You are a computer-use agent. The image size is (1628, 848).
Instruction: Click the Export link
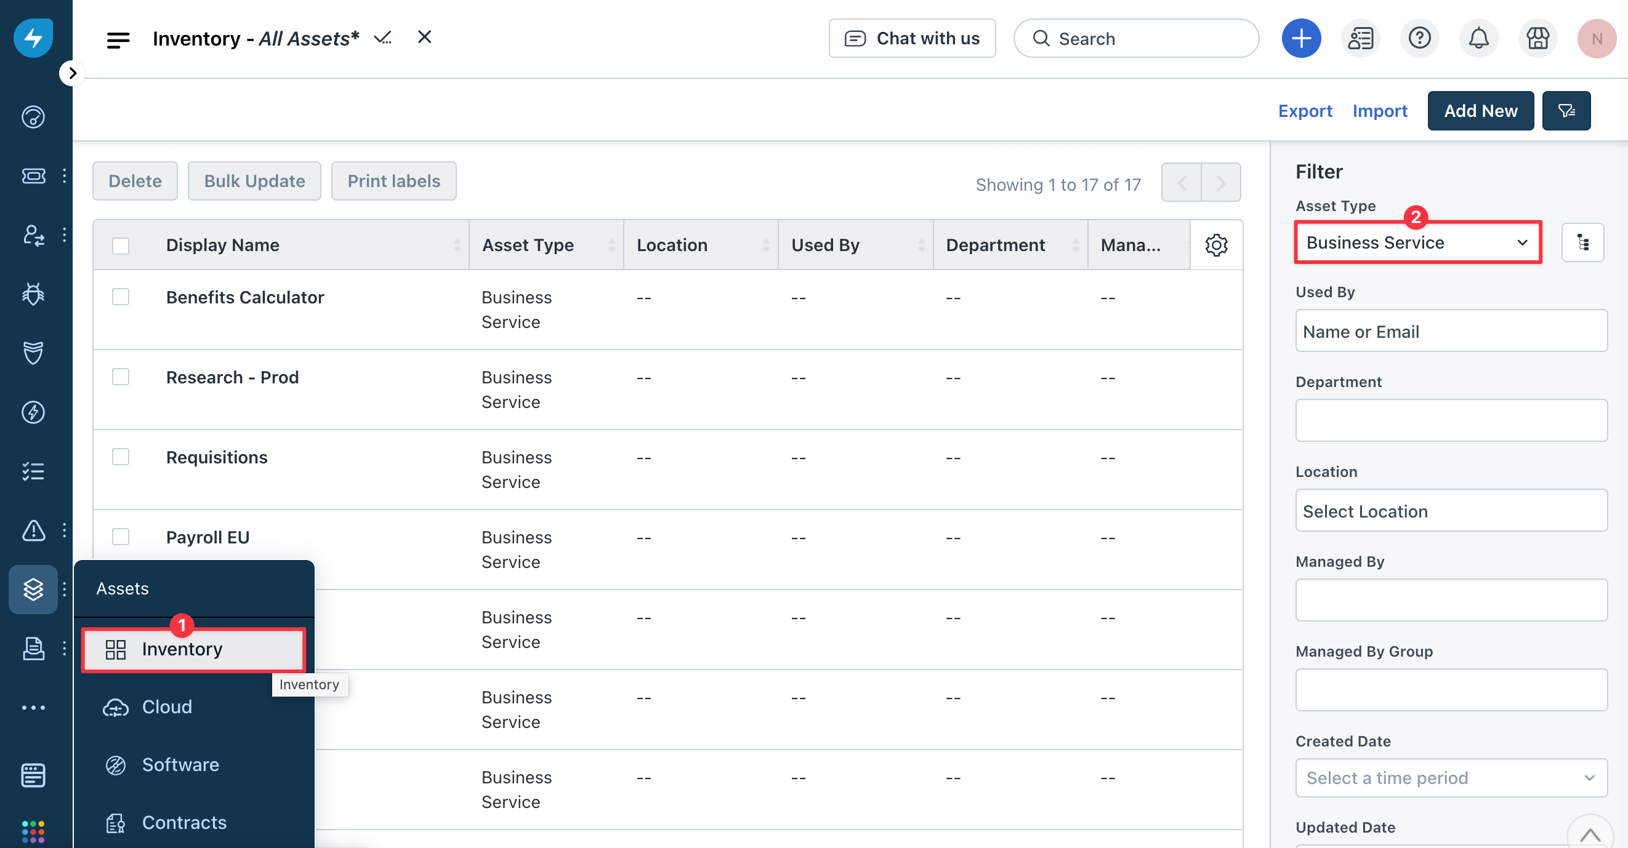tap(1305, 111)
